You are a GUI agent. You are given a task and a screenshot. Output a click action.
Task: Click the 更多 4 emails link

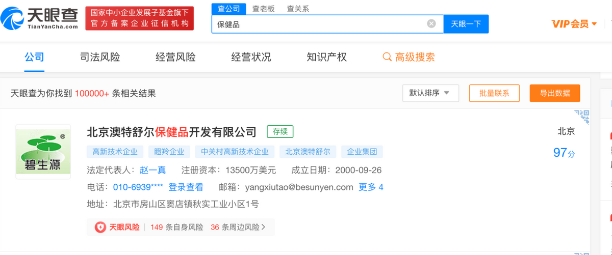click(371, 187)
